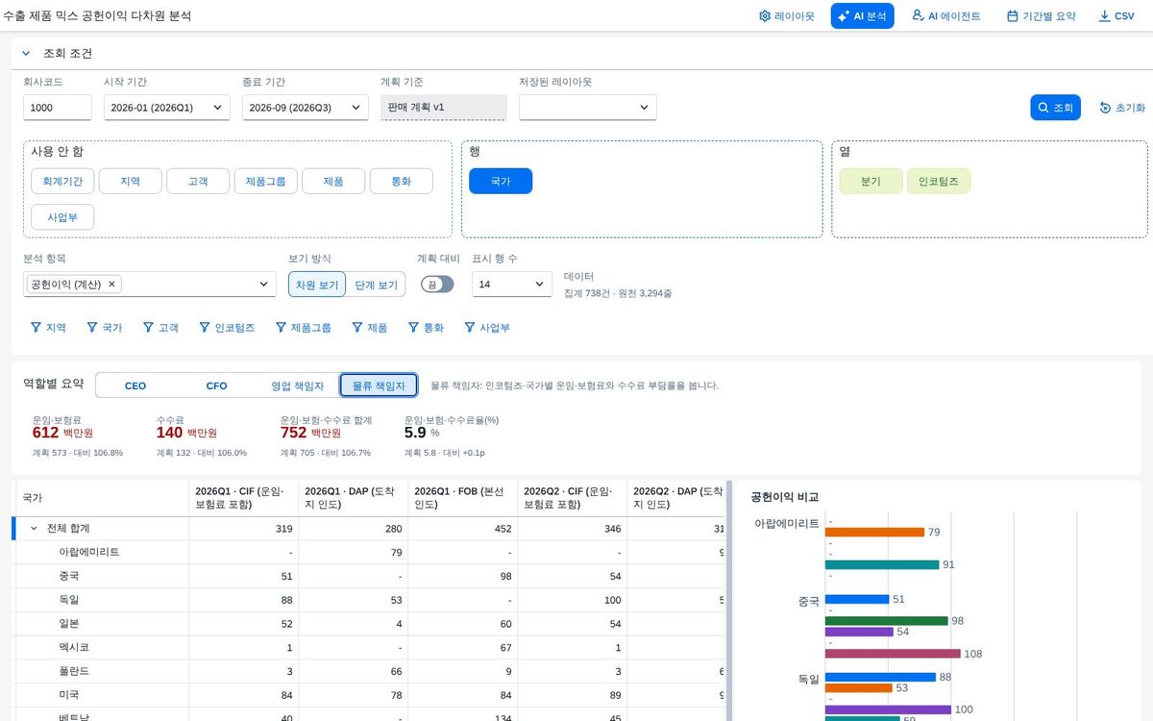Click the 계획 기준 field
This screenshot has width=1153, height=721.
443,108
